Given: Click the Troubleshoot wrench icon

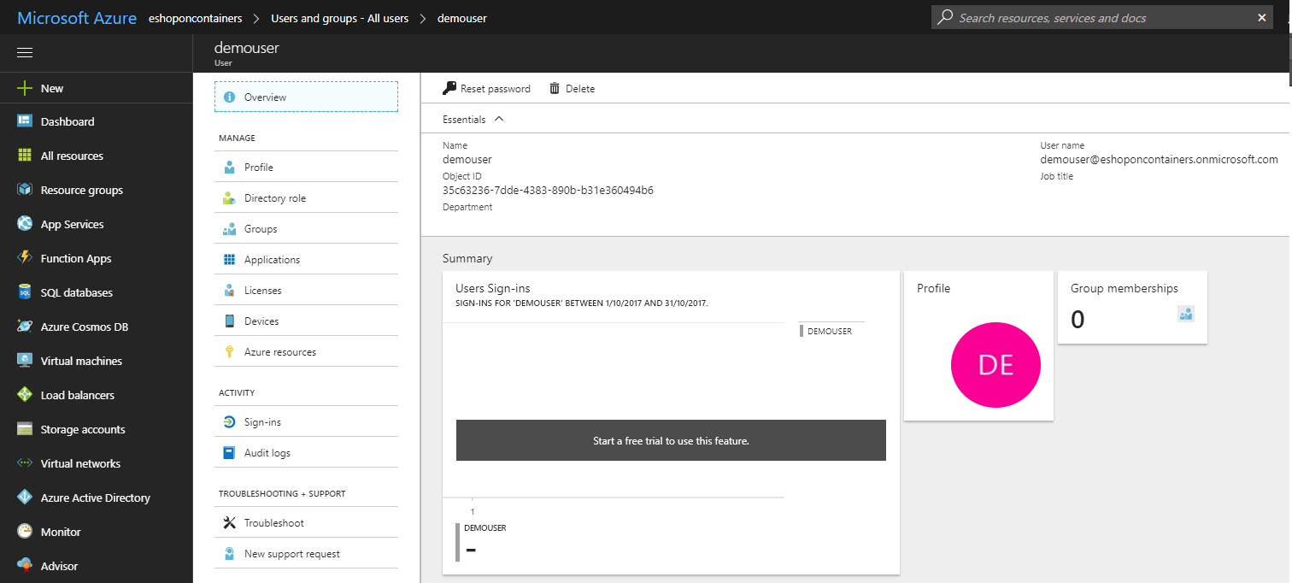Looking at the screenshot, I should [x=229, y=523].
